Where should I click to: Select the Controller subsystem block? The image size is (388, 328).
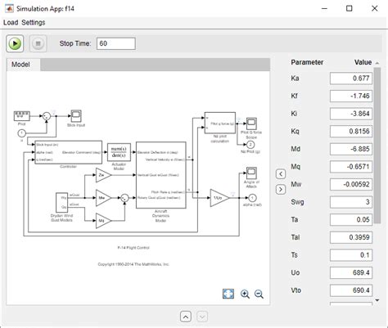coord(68,152)
